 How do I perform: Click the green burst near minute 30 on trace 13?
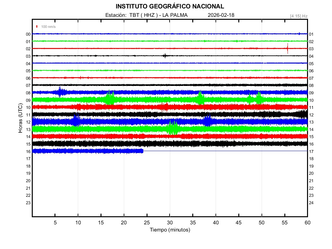click(x=172, y=128)
